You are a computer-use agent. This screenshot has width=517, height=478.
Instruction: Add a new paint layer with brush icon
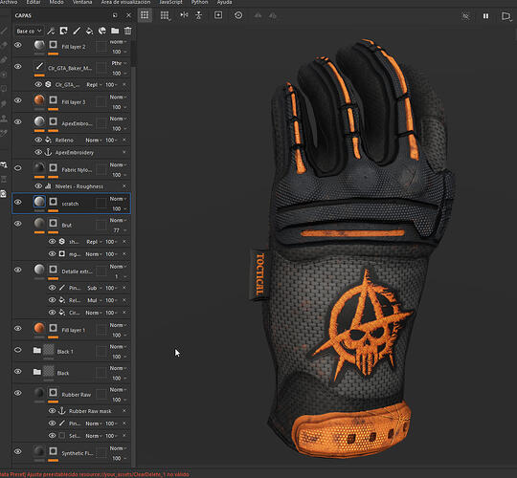pyautogui.click(x=77, y=31)
